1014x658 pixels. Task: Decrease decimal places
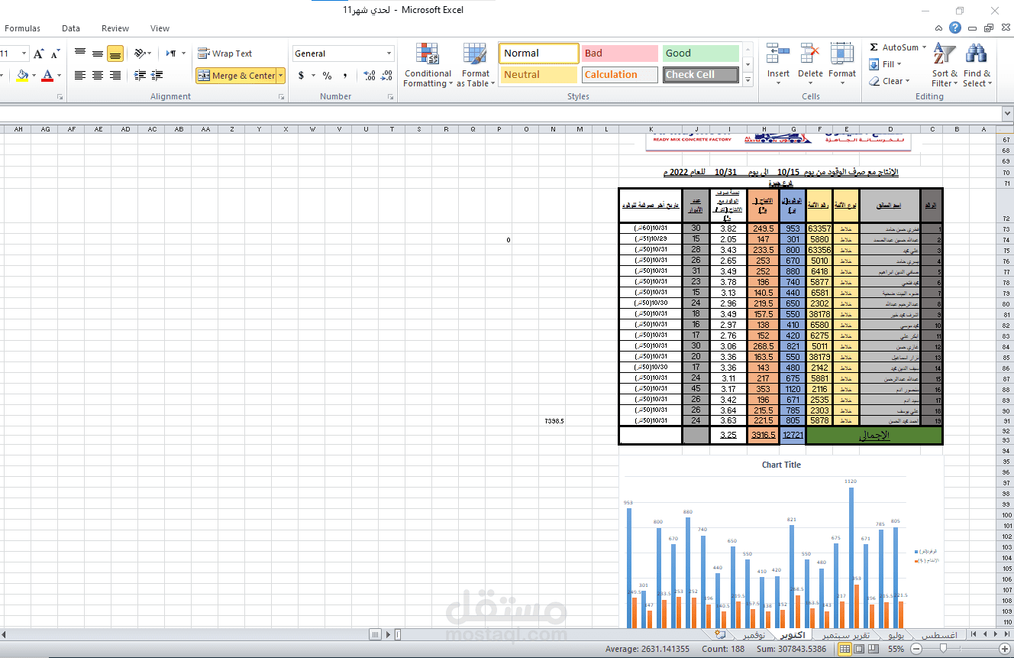click(387, 76)
